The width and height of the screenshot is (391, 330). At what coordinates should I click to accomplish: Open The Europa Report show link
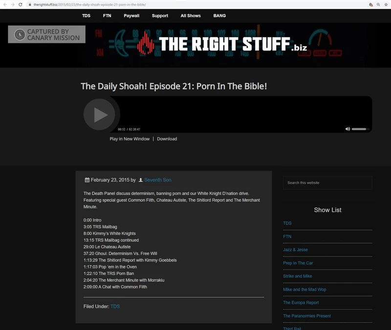click(x=300, y=302)
